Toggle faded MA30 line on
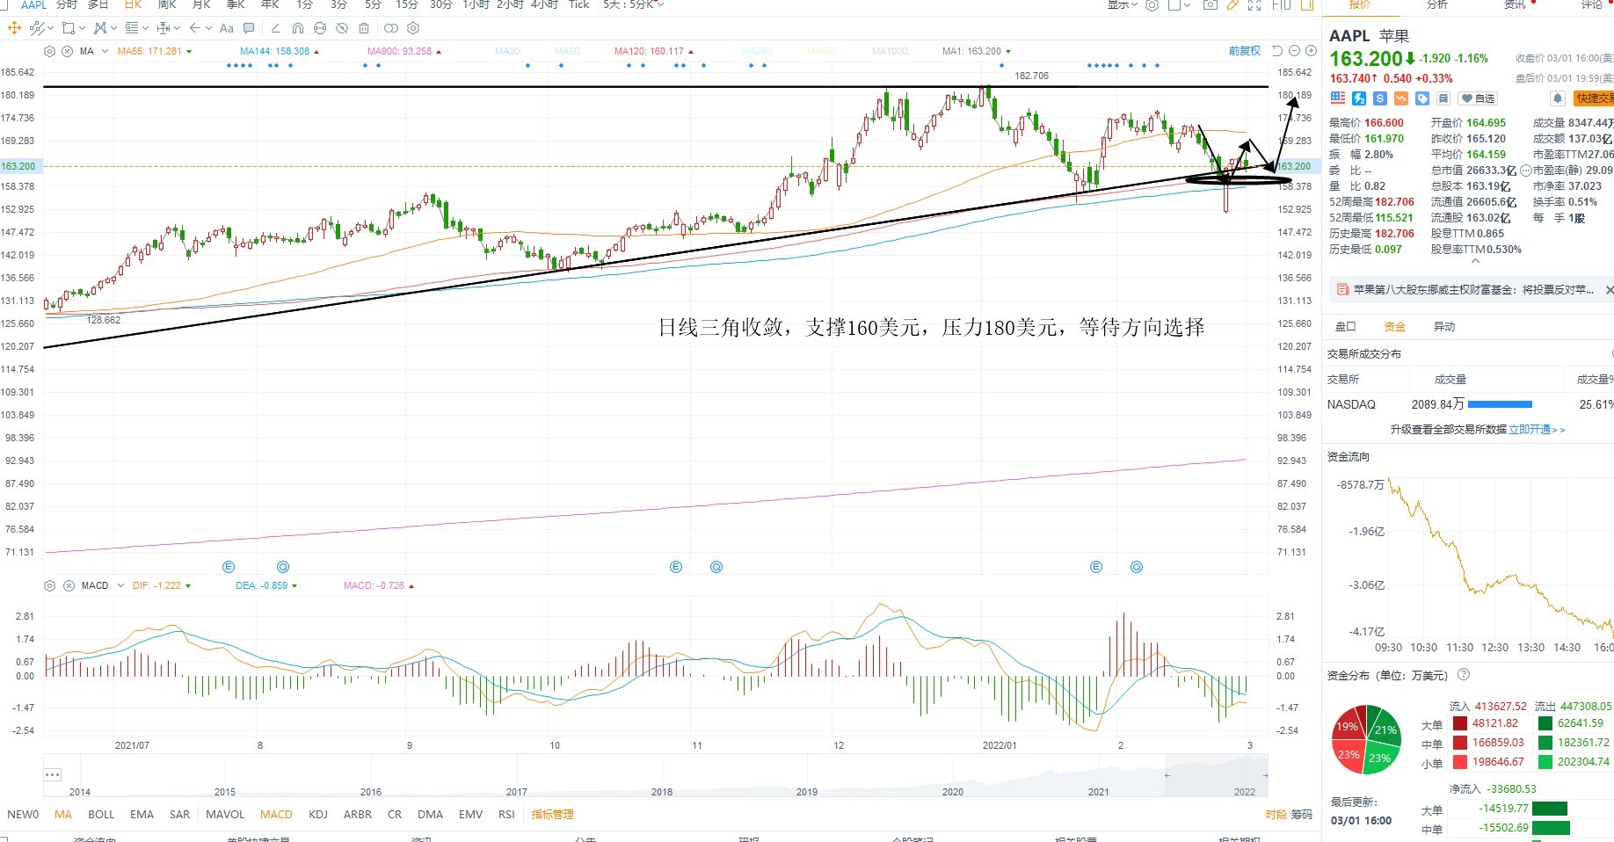The width and height of the screenshot is (1614, 842). (508, 51)
